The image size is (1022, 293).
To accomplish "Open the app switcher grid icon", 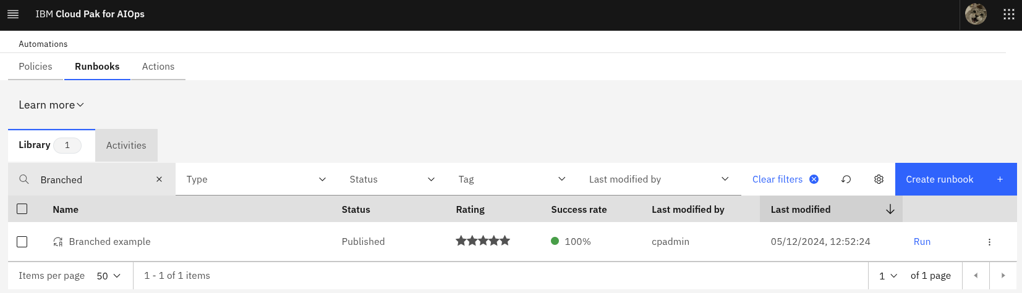I will (1008, 14).
